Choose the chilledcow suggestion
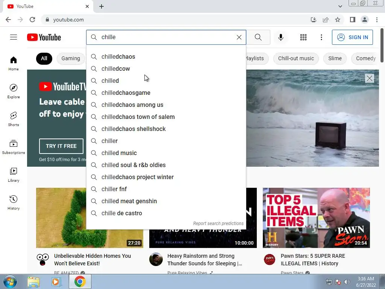The width and height of the screenshot is (385, 289). tap(166, 68)
